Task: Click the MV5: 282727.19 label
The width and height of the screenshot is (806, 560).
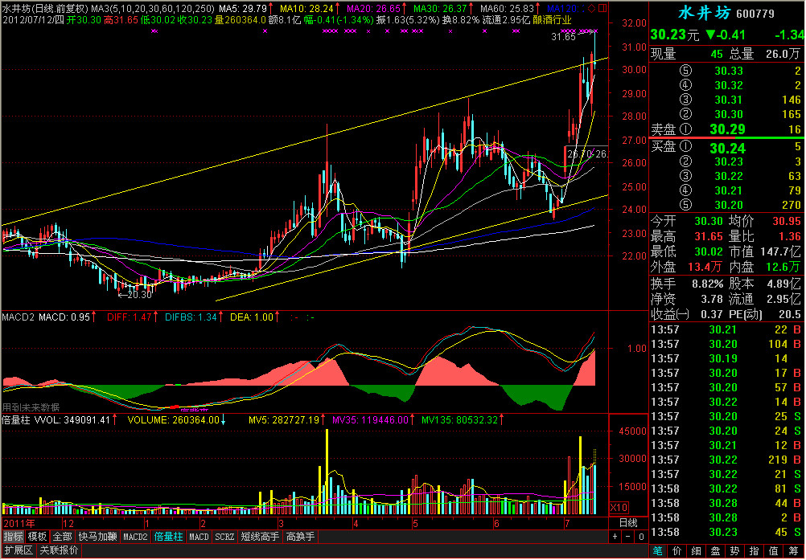Action: pyautogui.click(x=284, y=420)
